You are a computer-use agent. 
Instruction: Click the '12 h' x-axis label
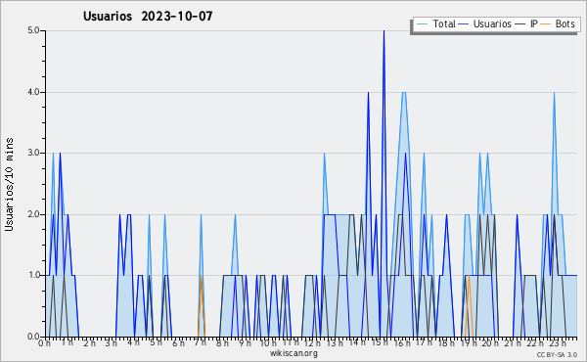click(x=312, y=342)
